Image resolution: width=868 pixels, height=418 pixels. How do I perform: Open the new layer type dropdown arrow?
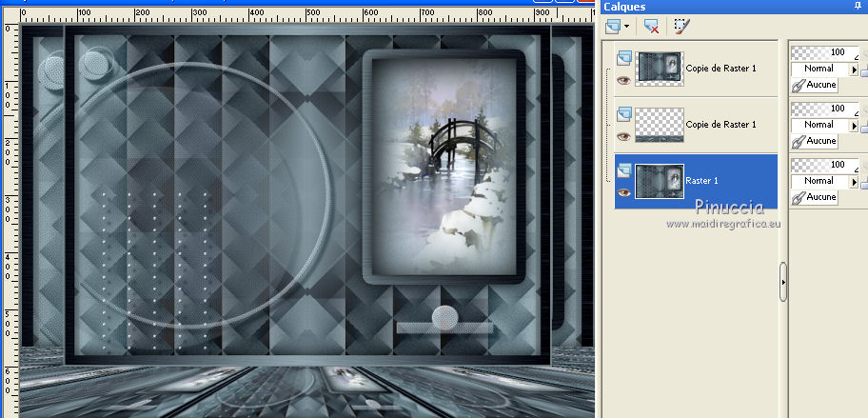626,26
